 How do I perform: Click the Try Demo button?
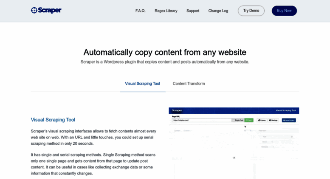[x=251, y=11]
